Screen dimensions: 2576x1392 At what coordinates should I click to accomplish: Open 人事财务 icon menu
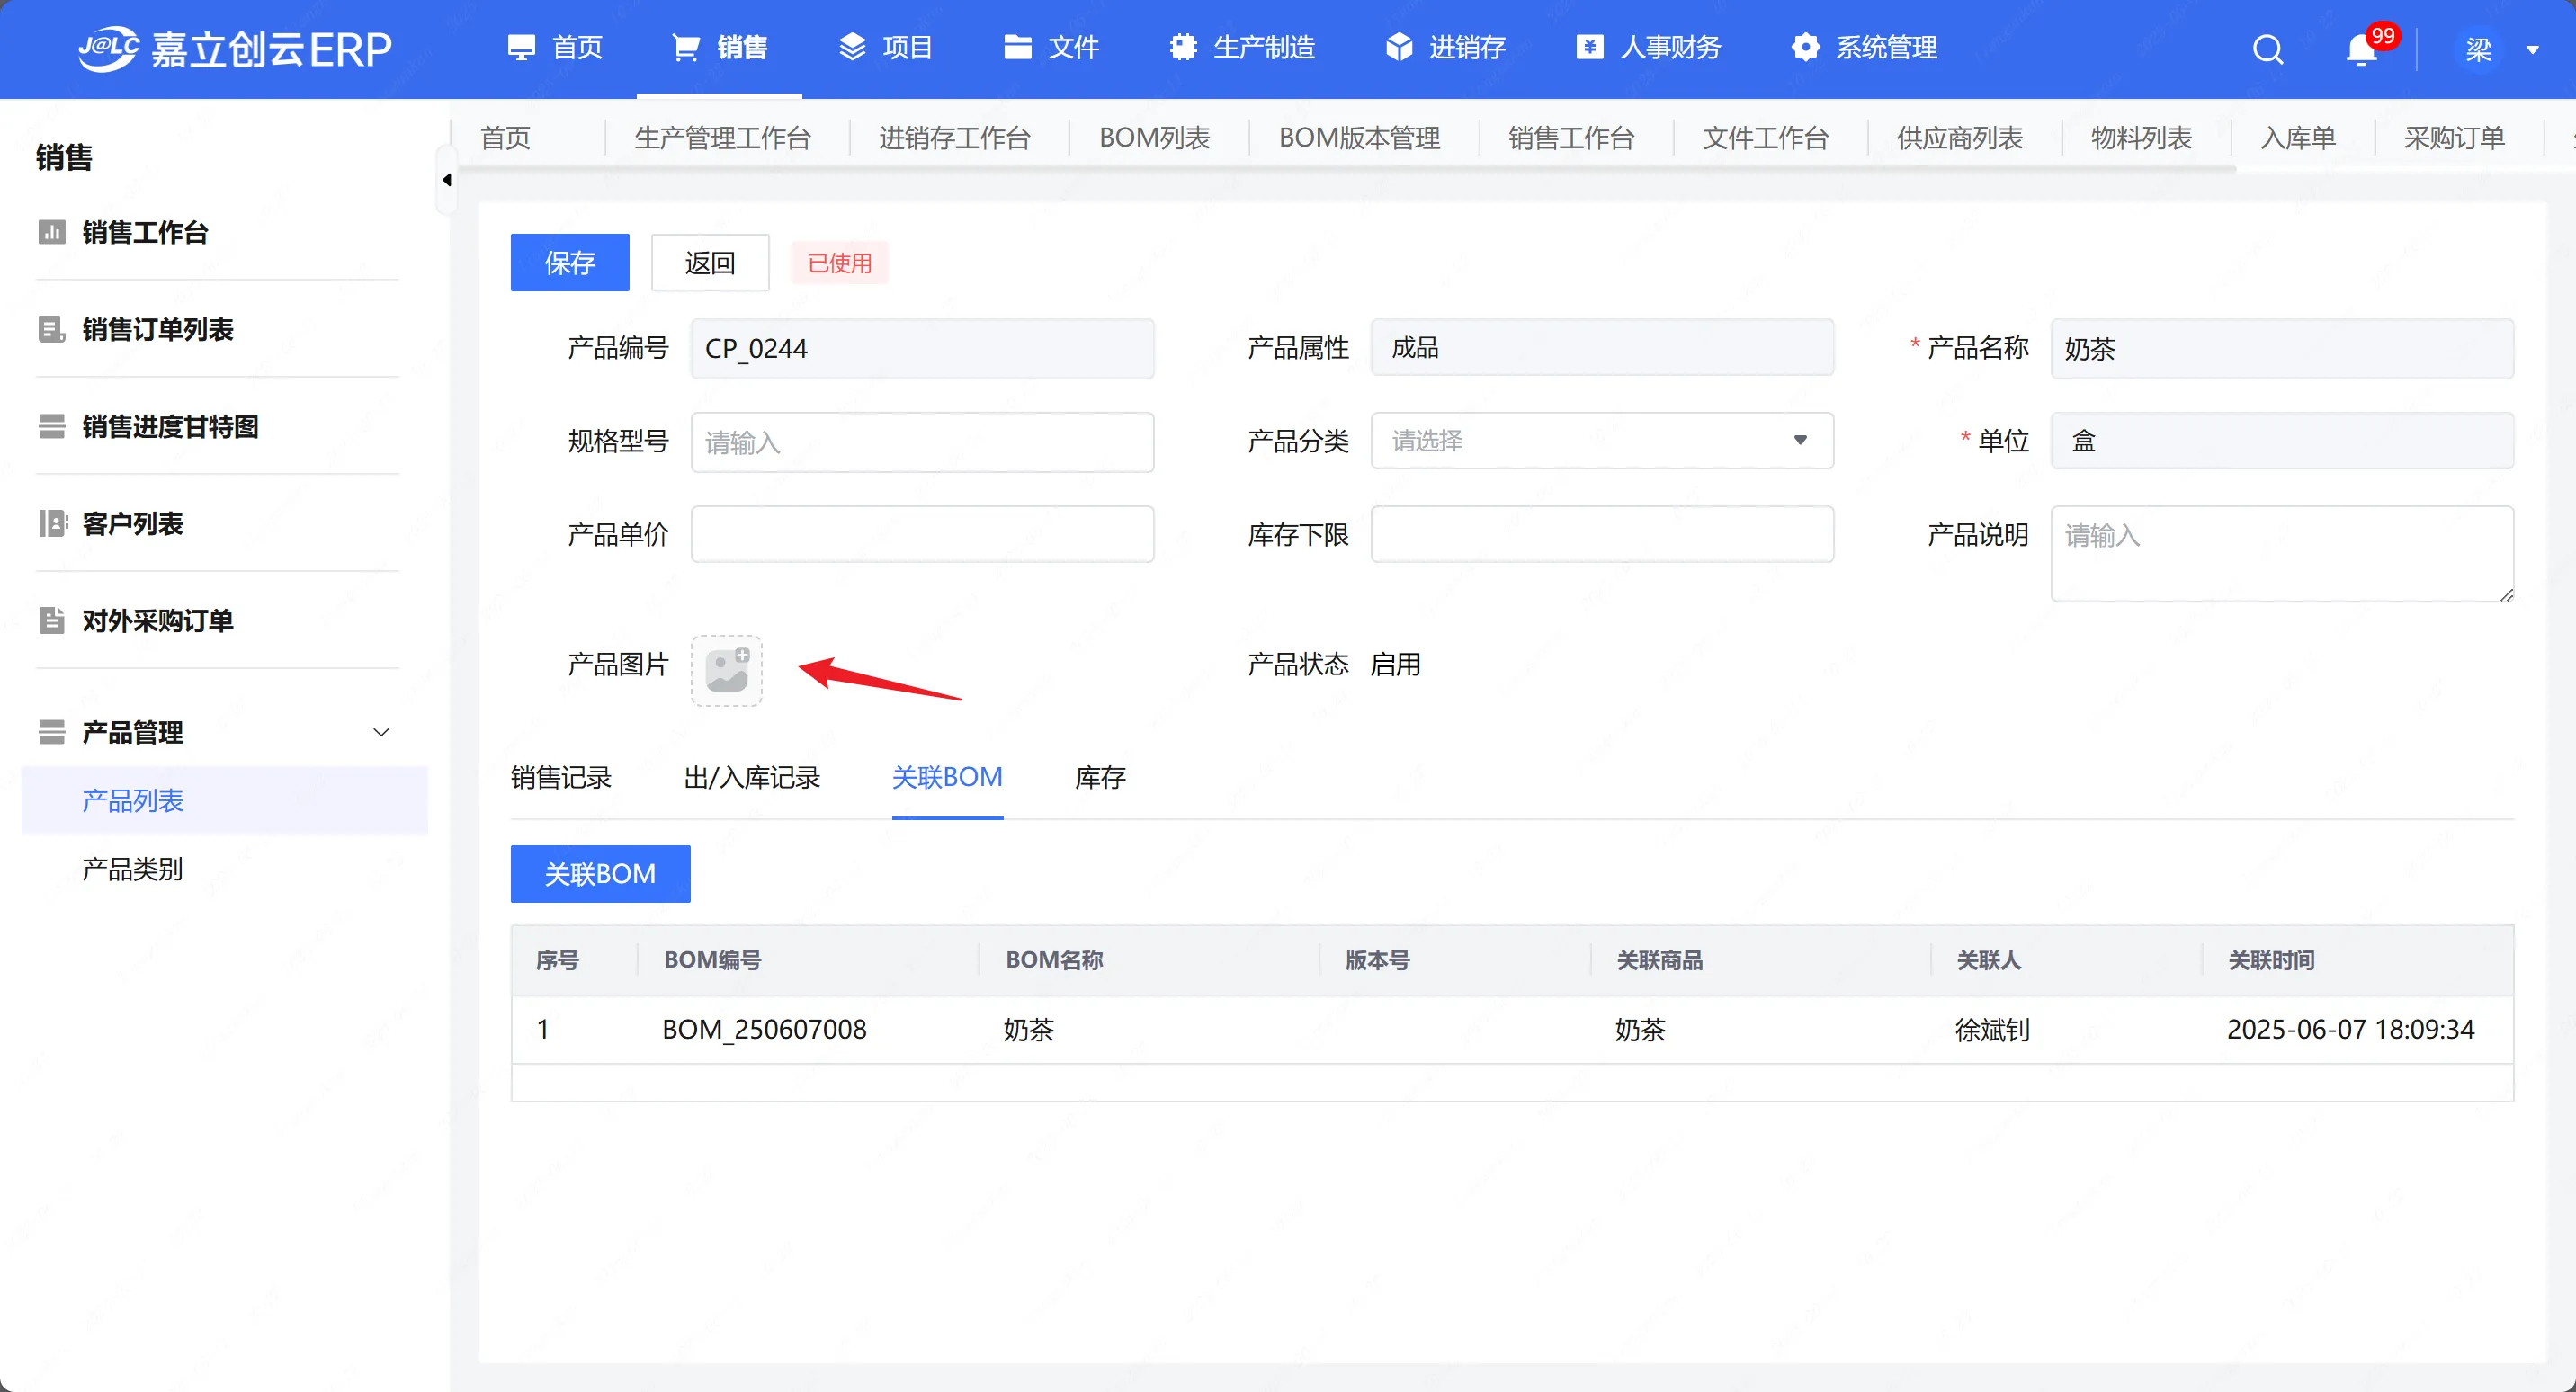click(x=1589, y=47)
